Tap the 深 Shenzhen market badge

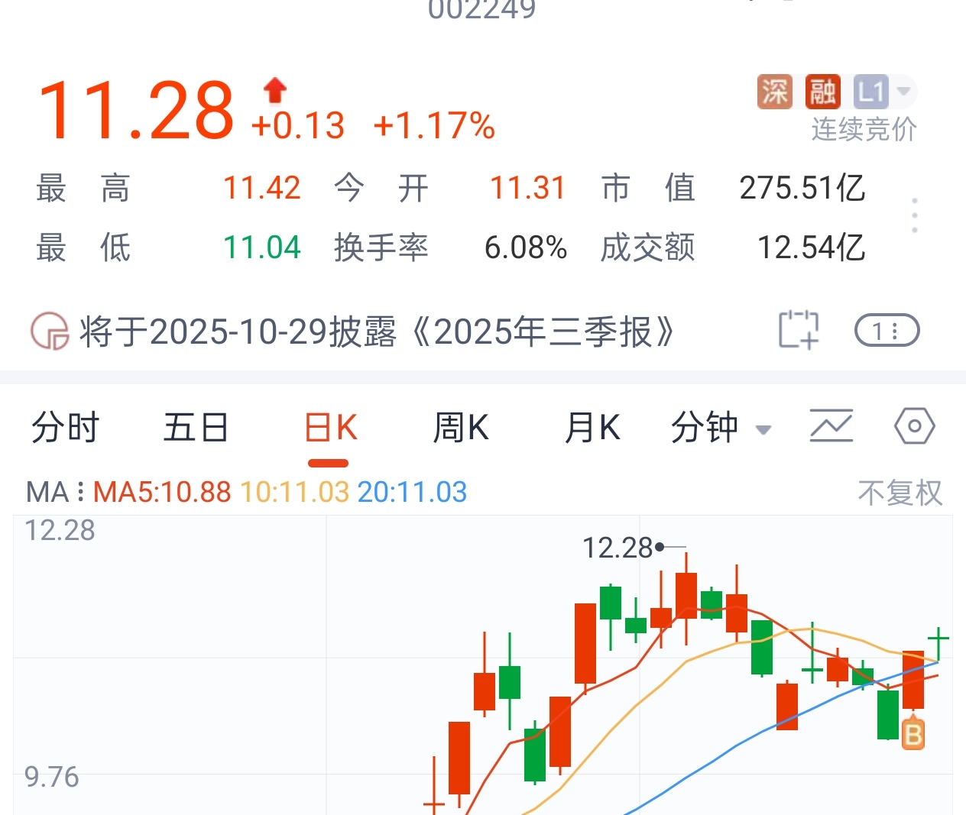coord(774,92)
